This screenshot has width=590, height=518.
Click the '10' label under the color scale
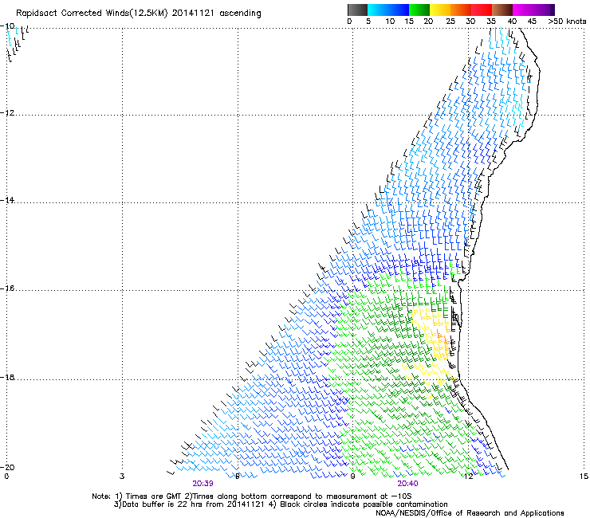tap(390, 22)
